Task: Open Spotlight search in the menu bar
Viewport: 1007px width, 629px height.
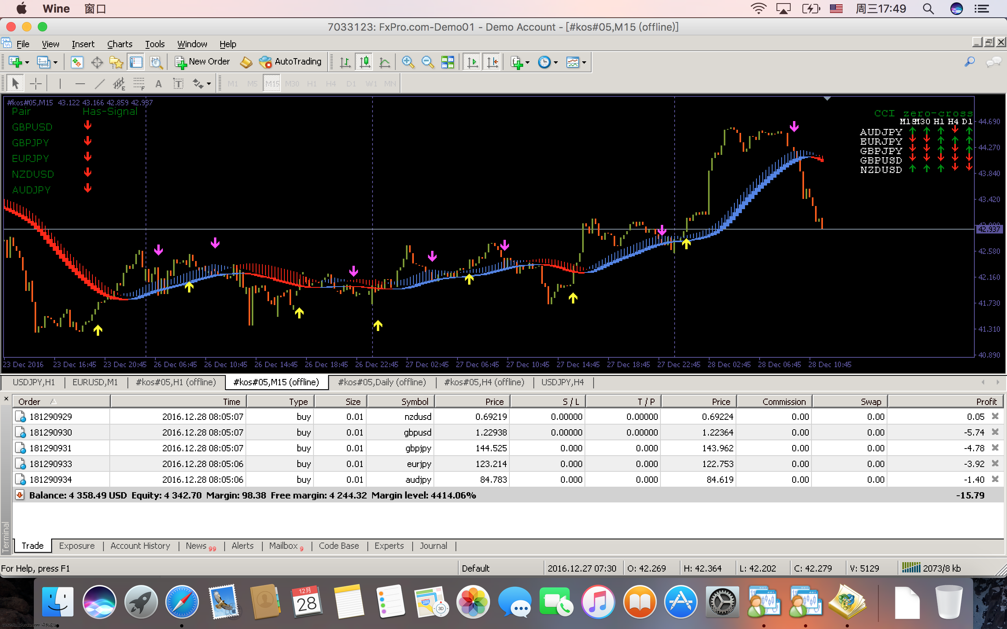Action: tap(928, 9)
